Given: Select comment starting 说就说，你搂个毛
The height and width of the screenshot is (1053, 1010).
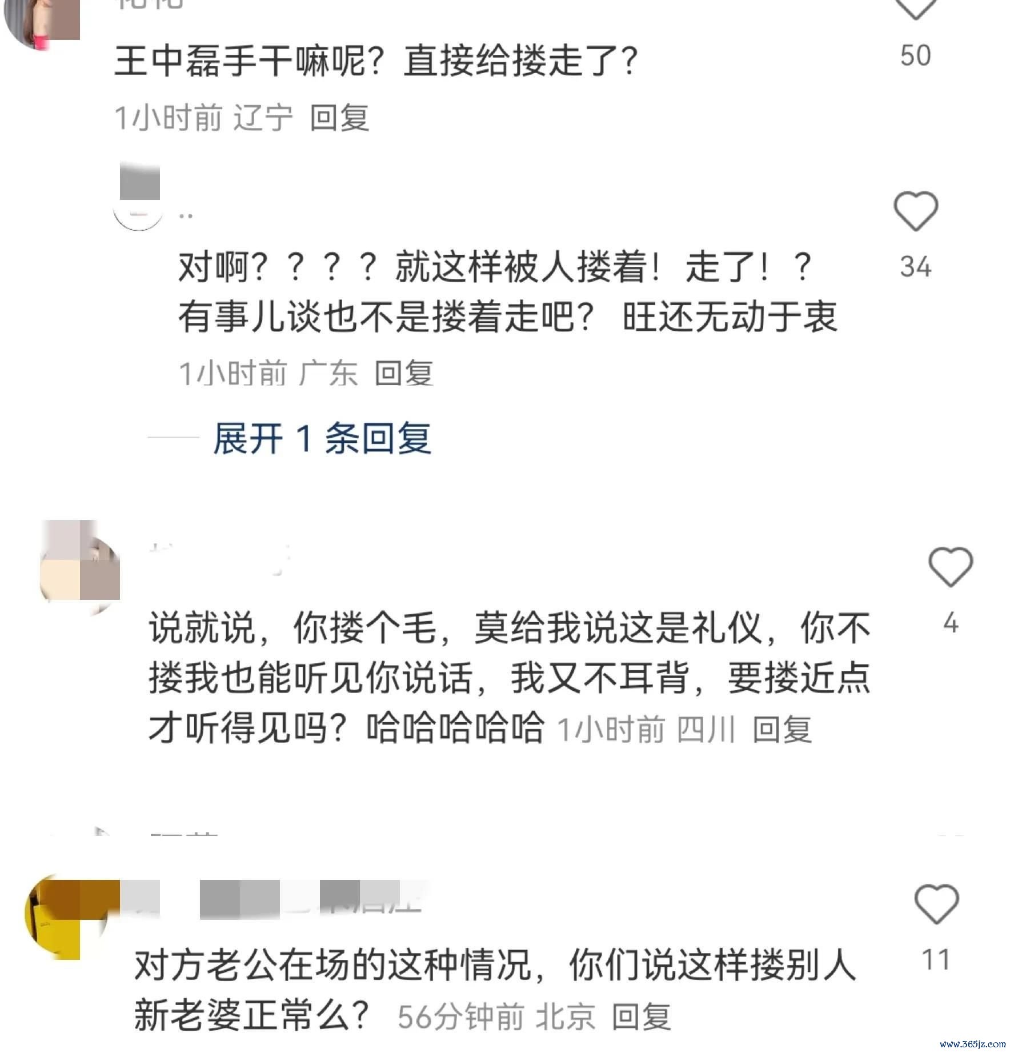Looking at the screenshot, I should 510,678.
